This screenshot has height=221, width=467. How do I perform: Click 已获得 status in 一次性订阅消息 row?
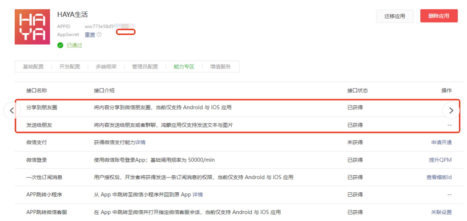tap(355, 177)
